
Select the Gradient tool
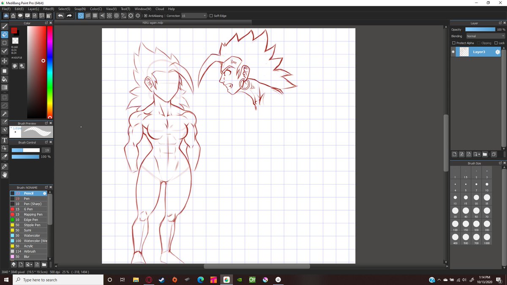5,87
